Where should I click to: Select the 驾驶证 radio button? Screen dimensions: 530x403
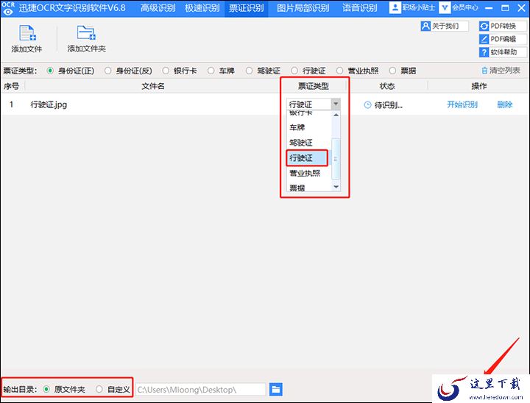click(249, 71)
